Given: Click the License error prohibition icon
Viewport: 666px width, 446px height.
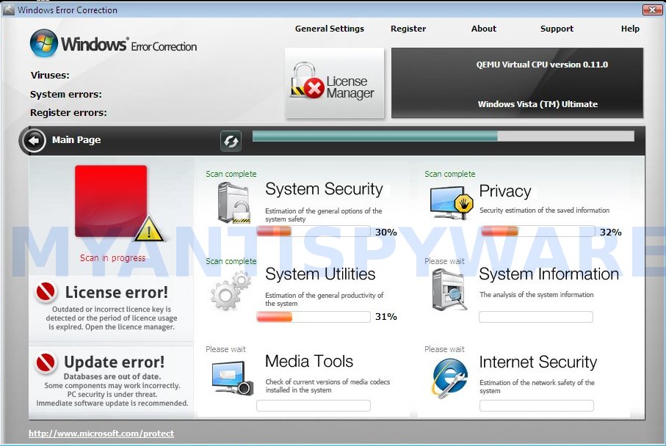Looking at the screenshot, I should tap(46, 293).
